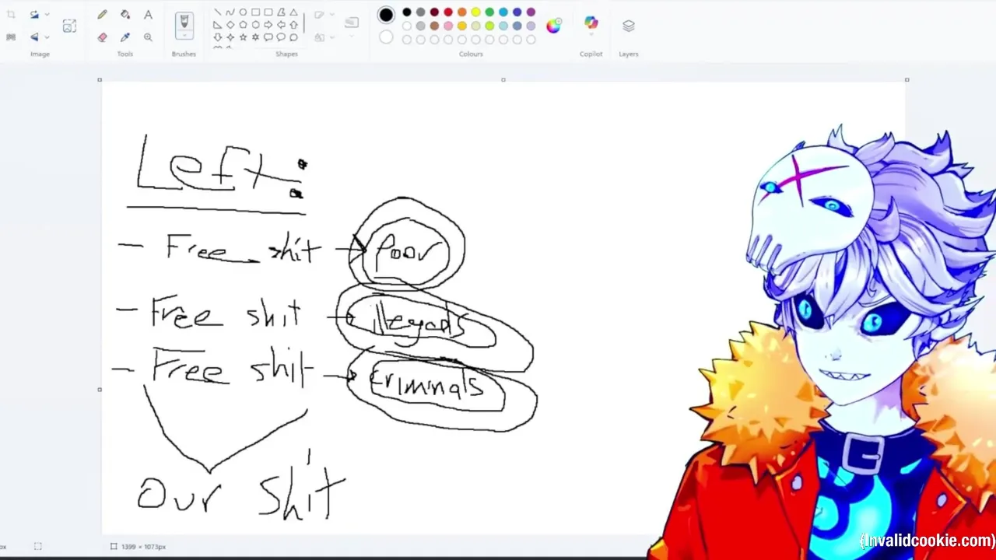Pick the yellow colour swatch

[x=475, y=12]
